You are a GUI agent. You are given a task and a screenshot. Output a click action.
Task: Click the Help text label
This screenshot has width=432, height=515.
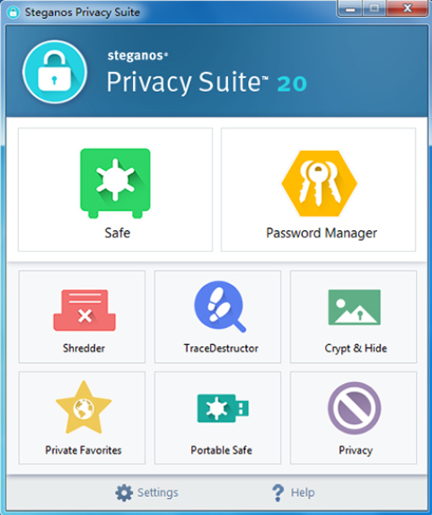pyautogui.click(x=303, y=493)
